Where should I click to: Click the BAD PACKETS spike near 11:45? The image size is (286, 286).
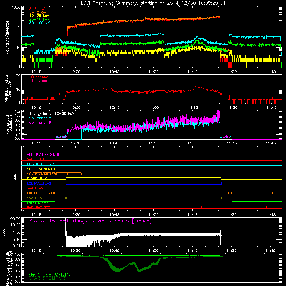point(266,207)
